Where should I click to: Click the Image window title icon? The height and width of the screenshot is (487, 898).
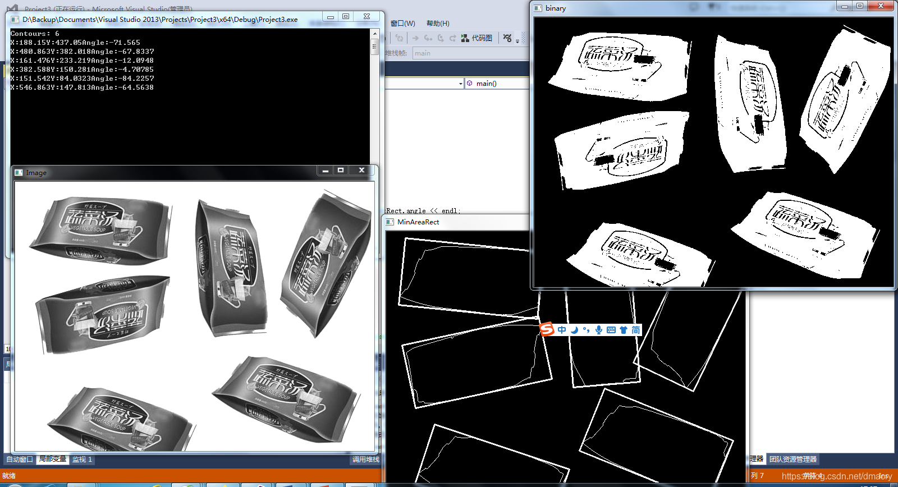pyautogui.click(x=19, y=173)
